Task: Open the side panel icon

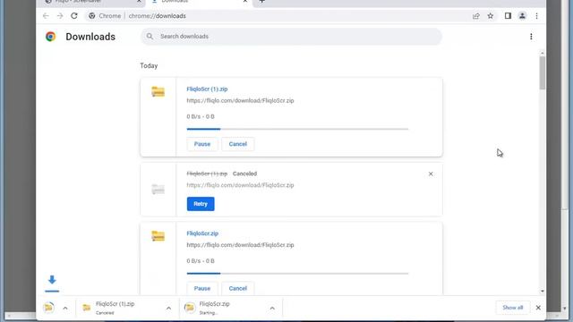Action: click(508, 16)
